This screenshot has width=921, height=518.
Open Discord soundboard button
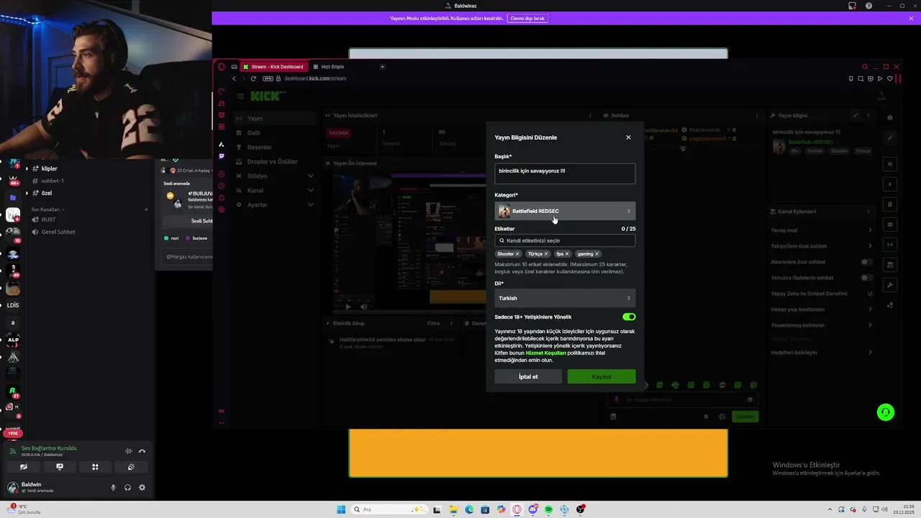(131, 467)
